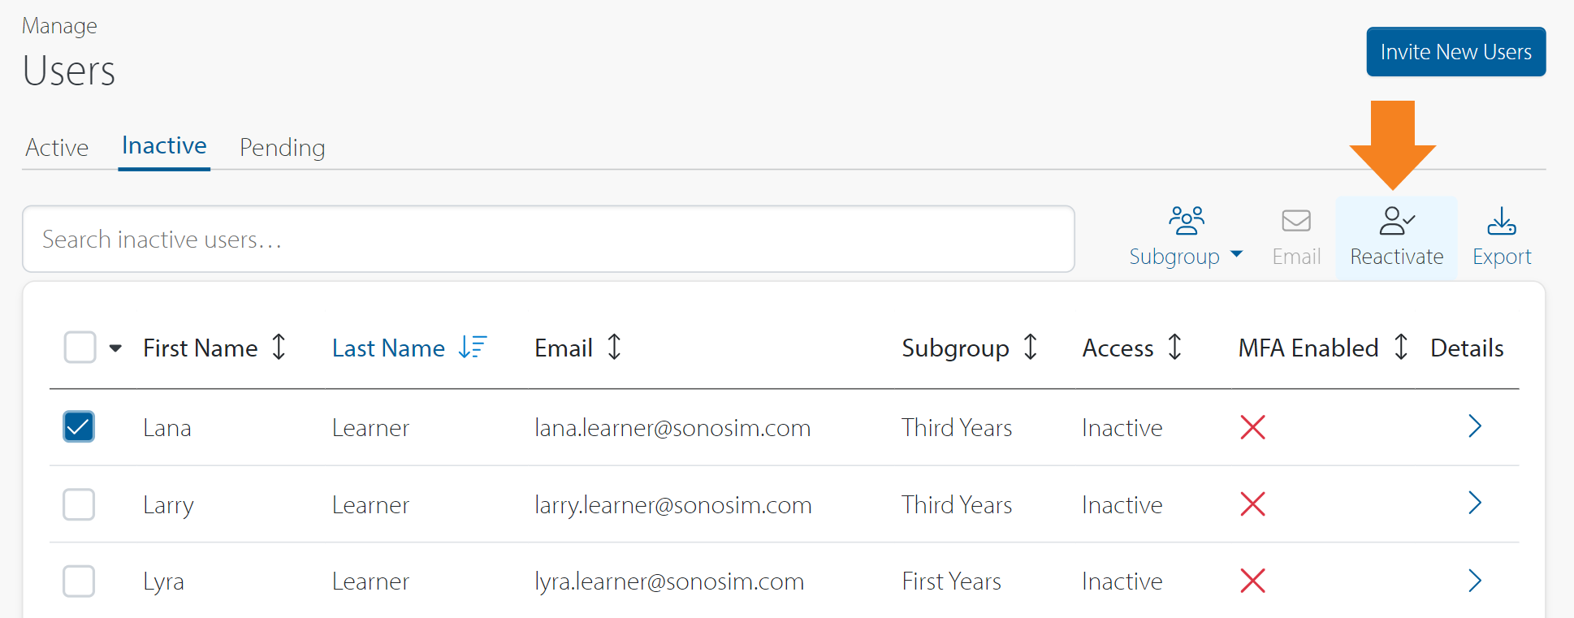Sort by Access column arrows

(x=1174, y=347)
